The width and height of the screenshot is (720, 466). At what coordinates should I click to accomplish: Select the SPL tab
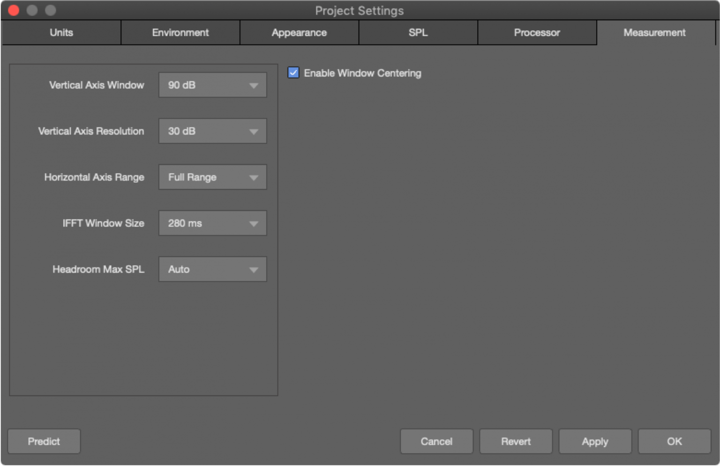coord(418,33)
